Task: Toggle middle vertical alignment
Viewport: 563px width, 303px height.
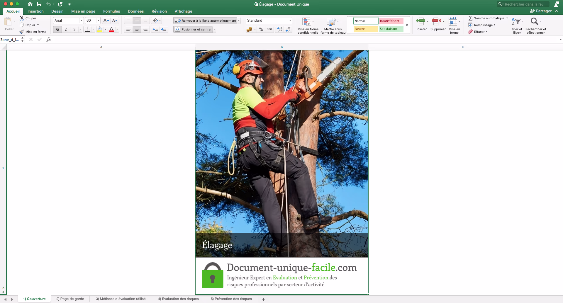Action: [x=137, y=21]
